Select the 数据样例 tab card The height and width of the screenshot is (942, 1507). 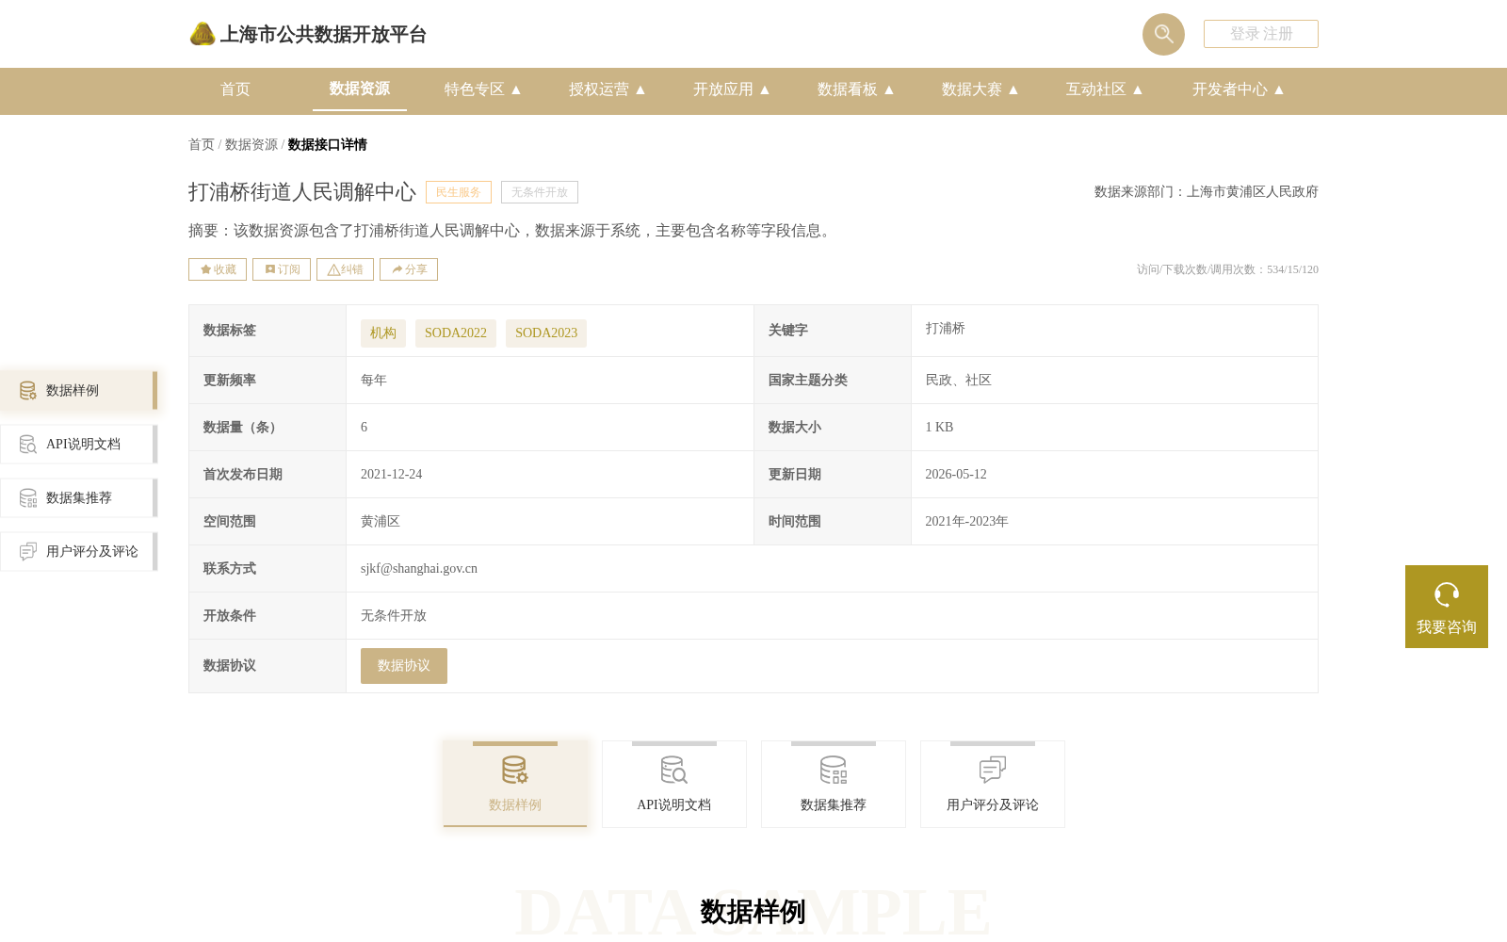tap(515, 784)
